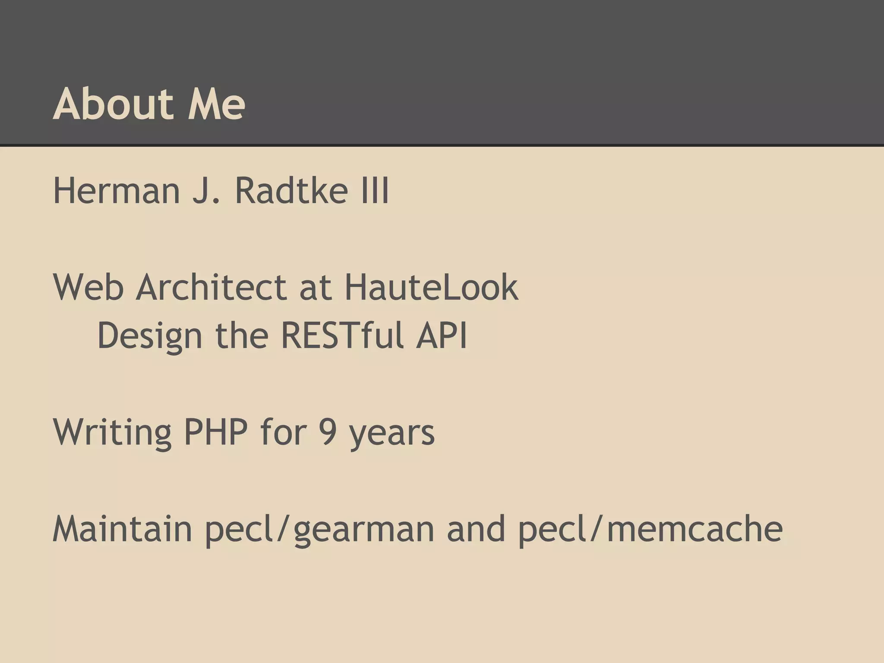Click the text 'pecl/memcache'
Image resolution: width=884 pixels, height=663 pixels.
coord(650,529)
